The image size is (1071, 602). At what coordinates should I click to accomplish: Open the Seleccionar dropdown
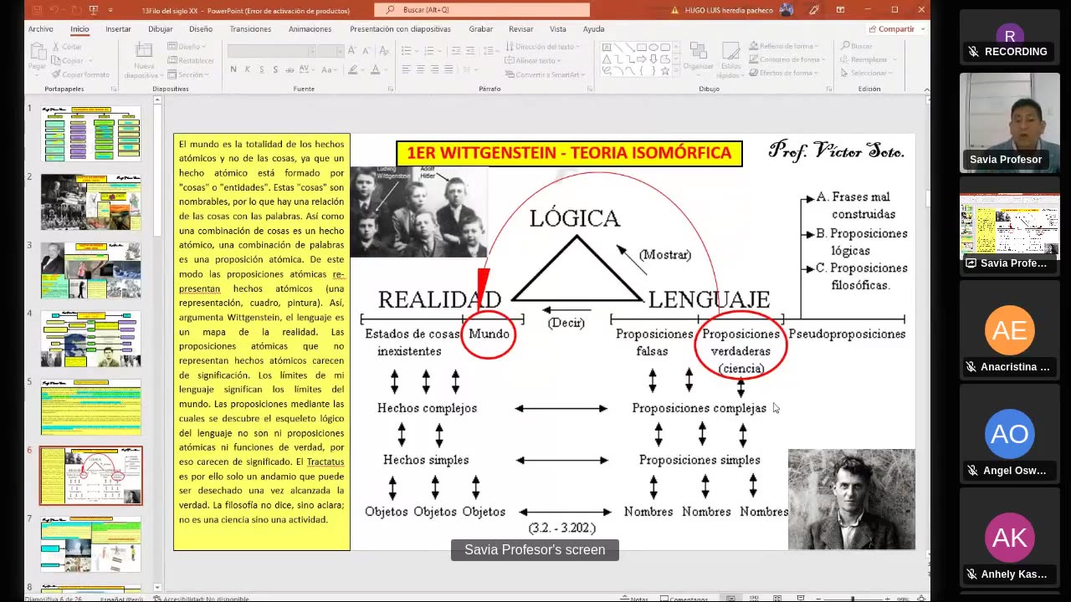(868, 73)
